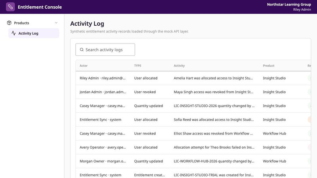Image resolution: width=317 pixels, height=178 pixels.
Task: Open the Products sidebar section
Action: click(x=32, y=23)
